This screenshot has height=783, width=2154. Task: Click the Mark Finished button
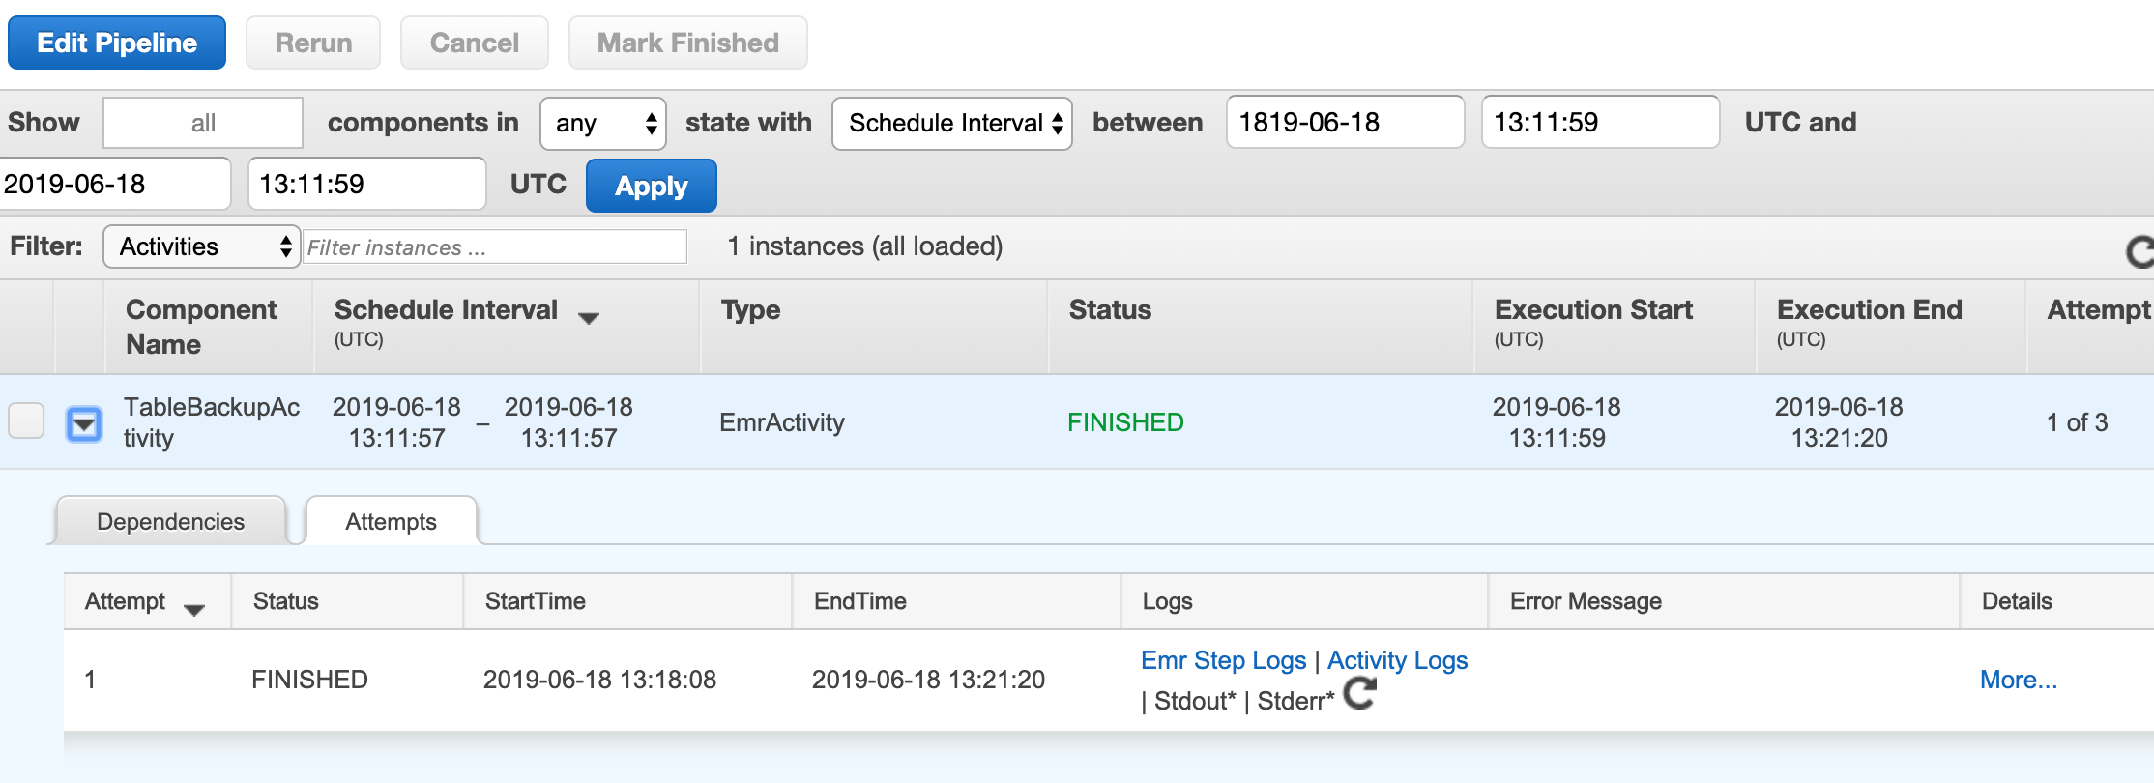coord(688,43)
